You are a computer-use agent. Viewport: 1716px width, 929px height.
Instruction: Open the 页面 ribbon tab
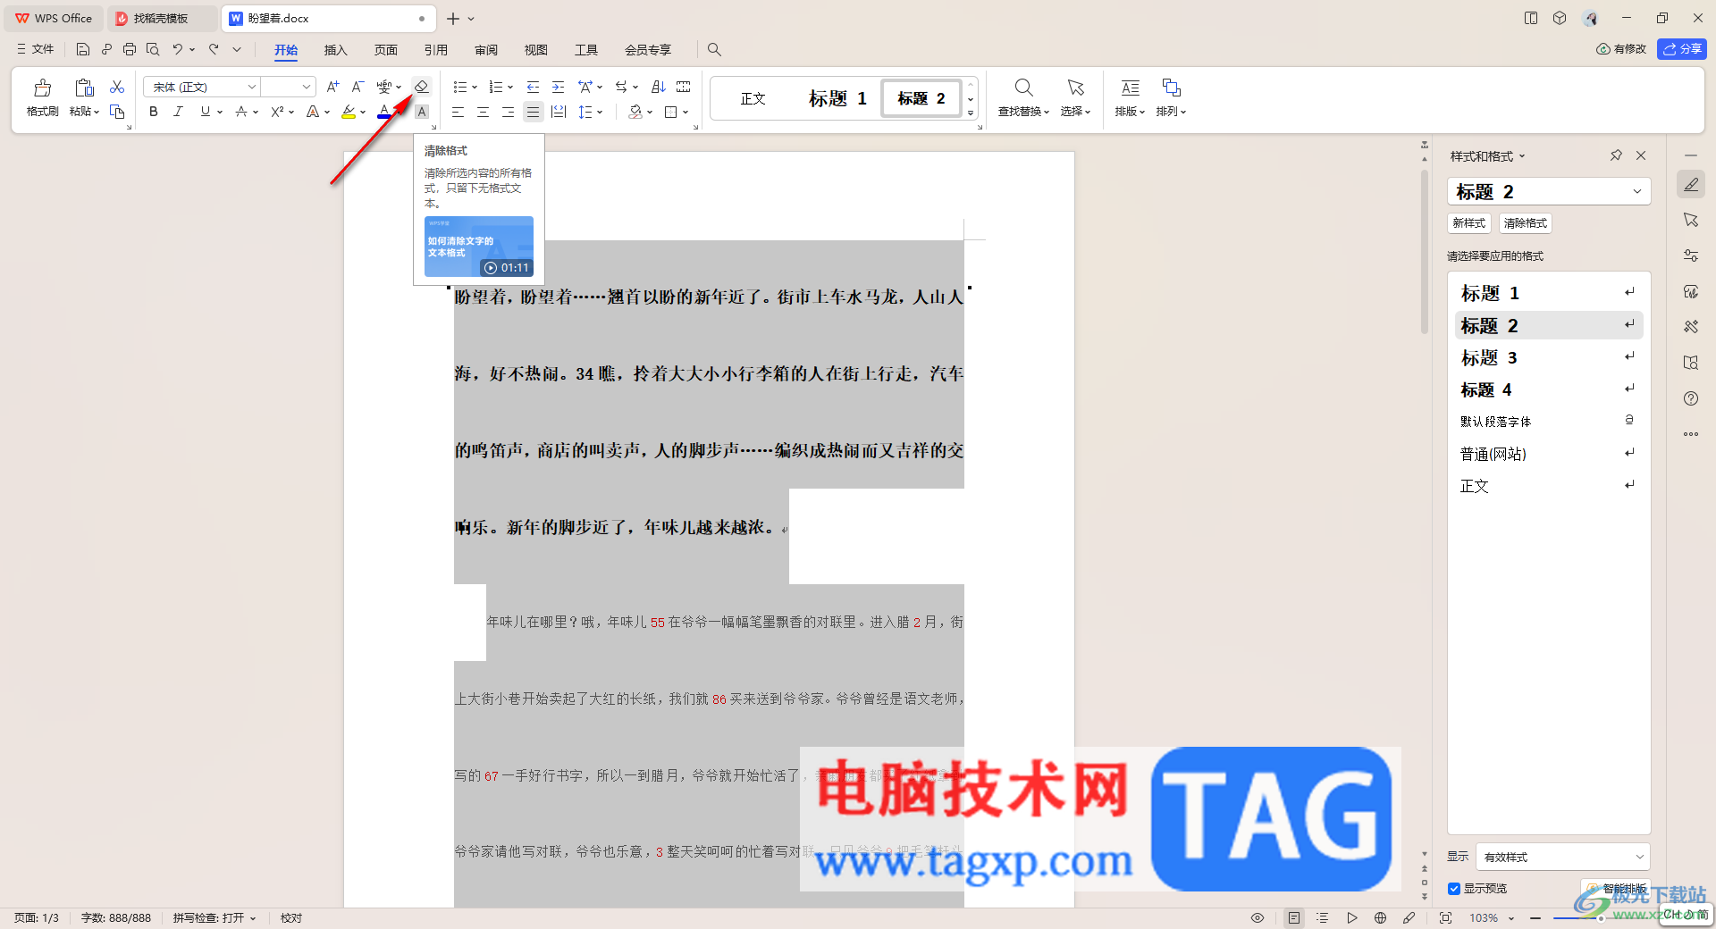(x=386, y=50)
